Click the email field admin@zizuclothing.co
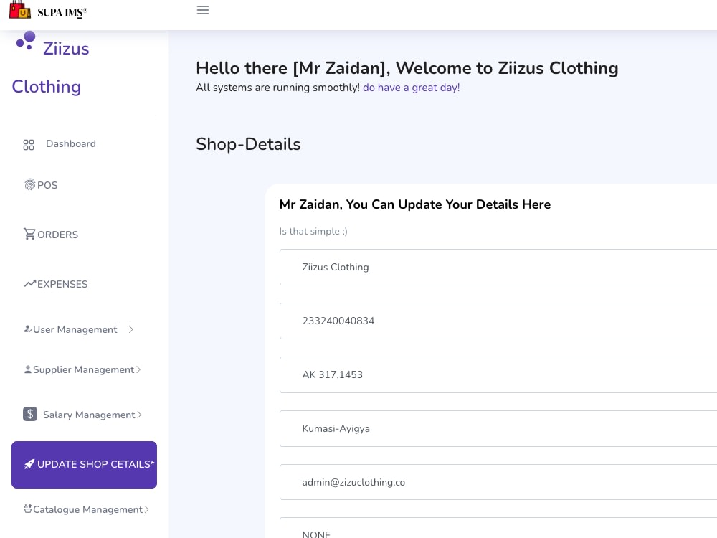Image resolution: width=717 pixels, height=538 pixels. 498,482
